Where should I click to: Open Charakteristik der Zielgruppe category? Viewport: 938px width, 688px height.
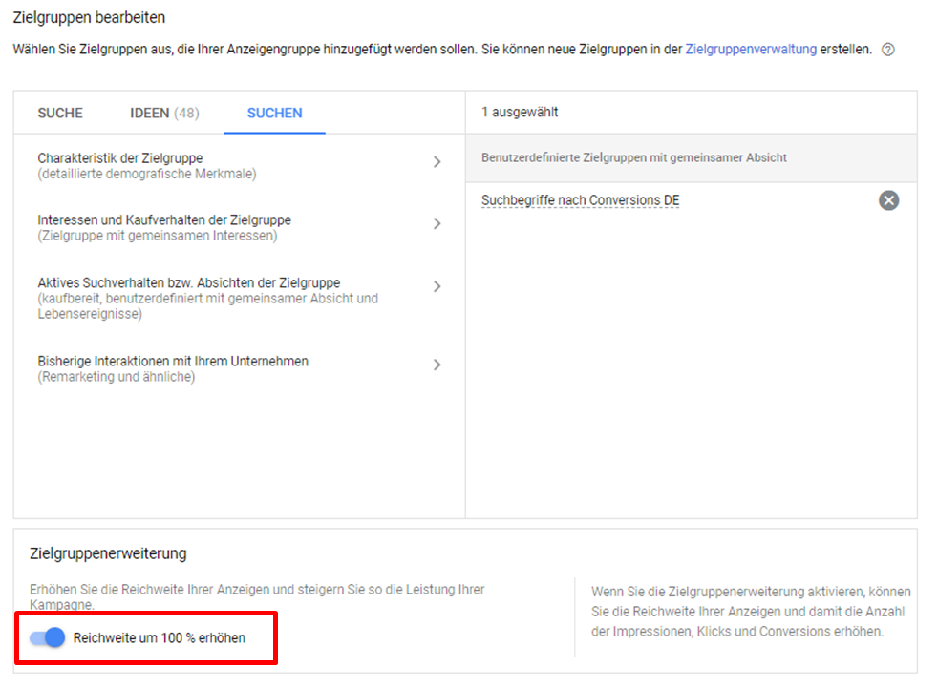coord(120,158)
